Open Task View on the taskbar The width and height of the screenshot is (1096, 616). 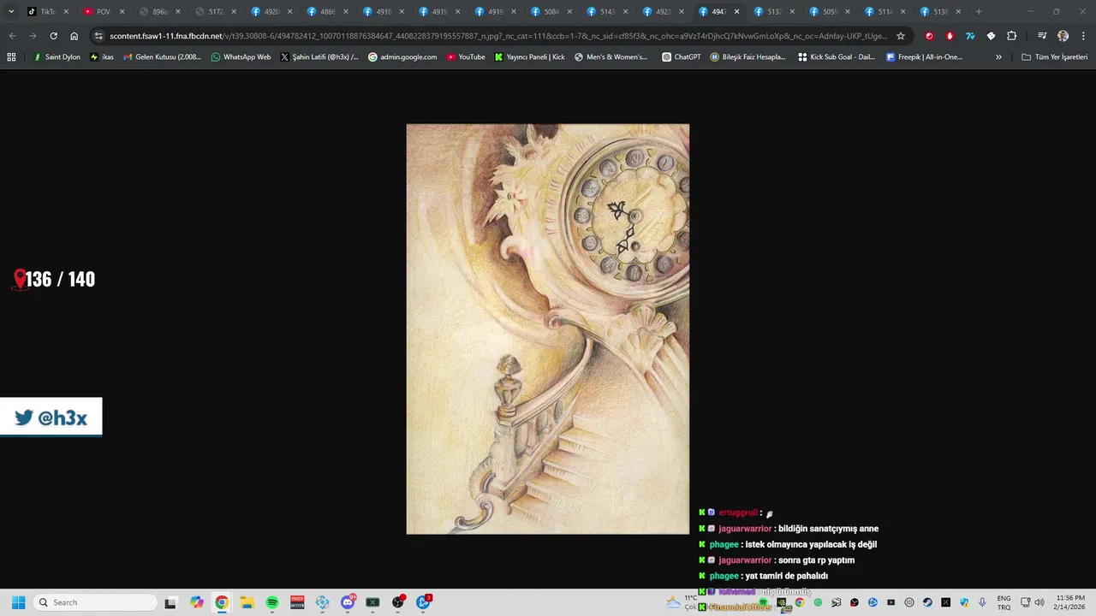coord(170,602)
